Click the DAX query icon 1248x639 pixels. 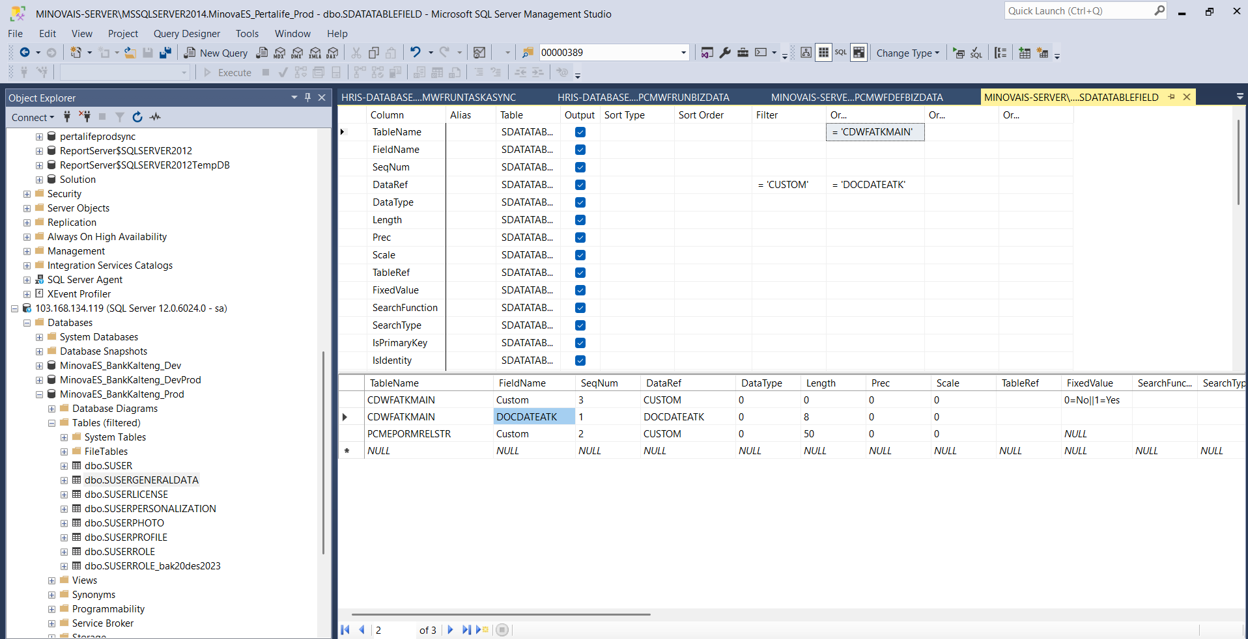[333, 53]
